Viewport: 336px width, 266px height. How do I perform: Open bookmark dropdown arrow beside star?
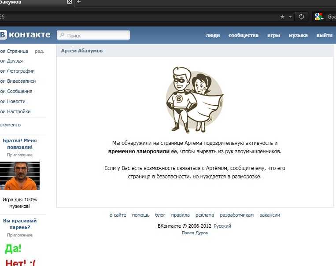[x=290, y=17]
